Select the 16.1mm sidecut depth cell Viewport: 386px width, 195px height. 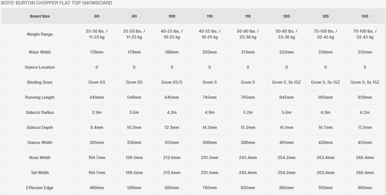click(x=286, y=127)
